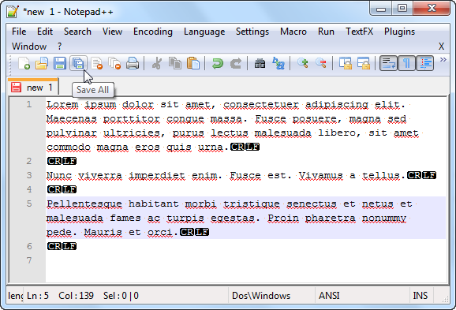Toggle Word wrap toolbar button
This screenshot has height=310, width=456.
388,63
